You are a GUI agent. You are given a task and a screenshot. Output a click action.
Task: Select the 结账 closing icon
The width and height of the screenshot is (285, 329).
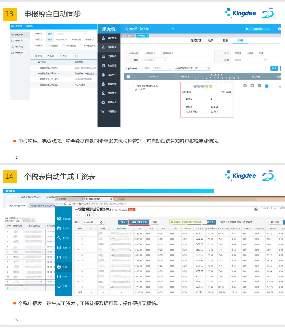point(63,277)
